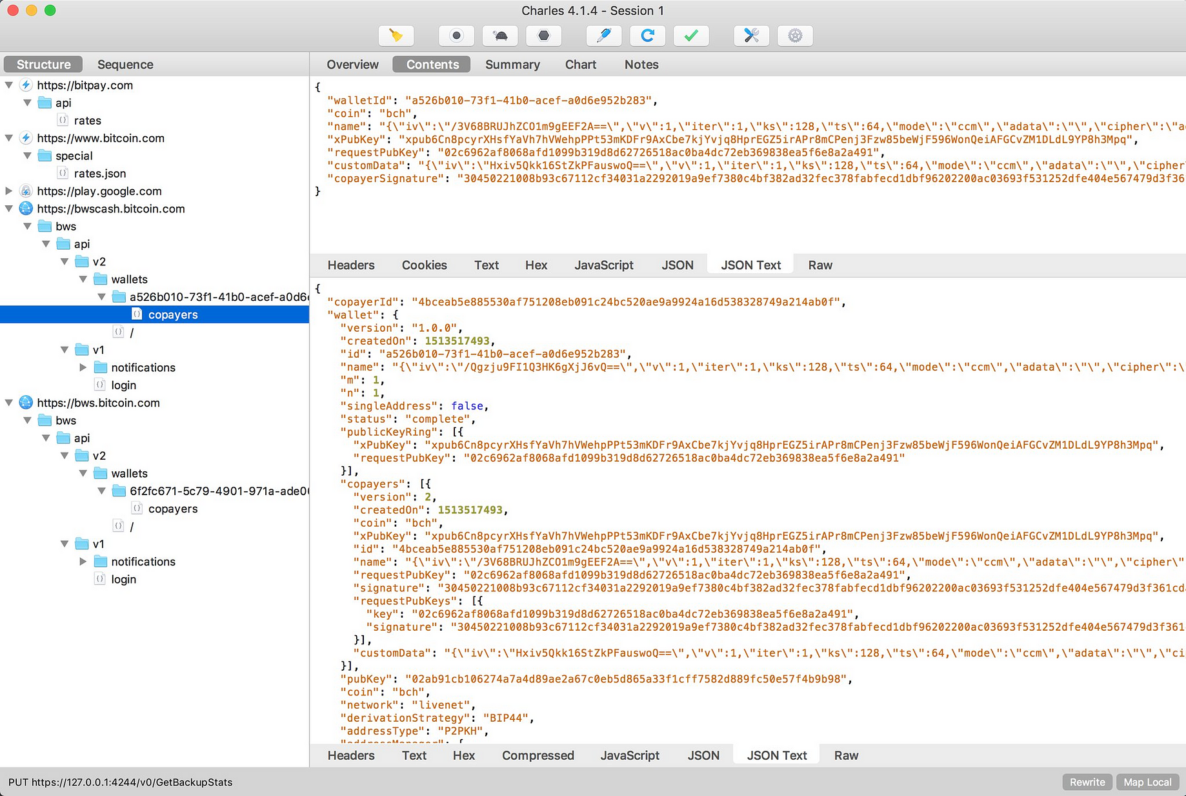1186x796 pixels.
Task: Open the Summary tab
Action: pyautogui.click(x=512, y=65)
